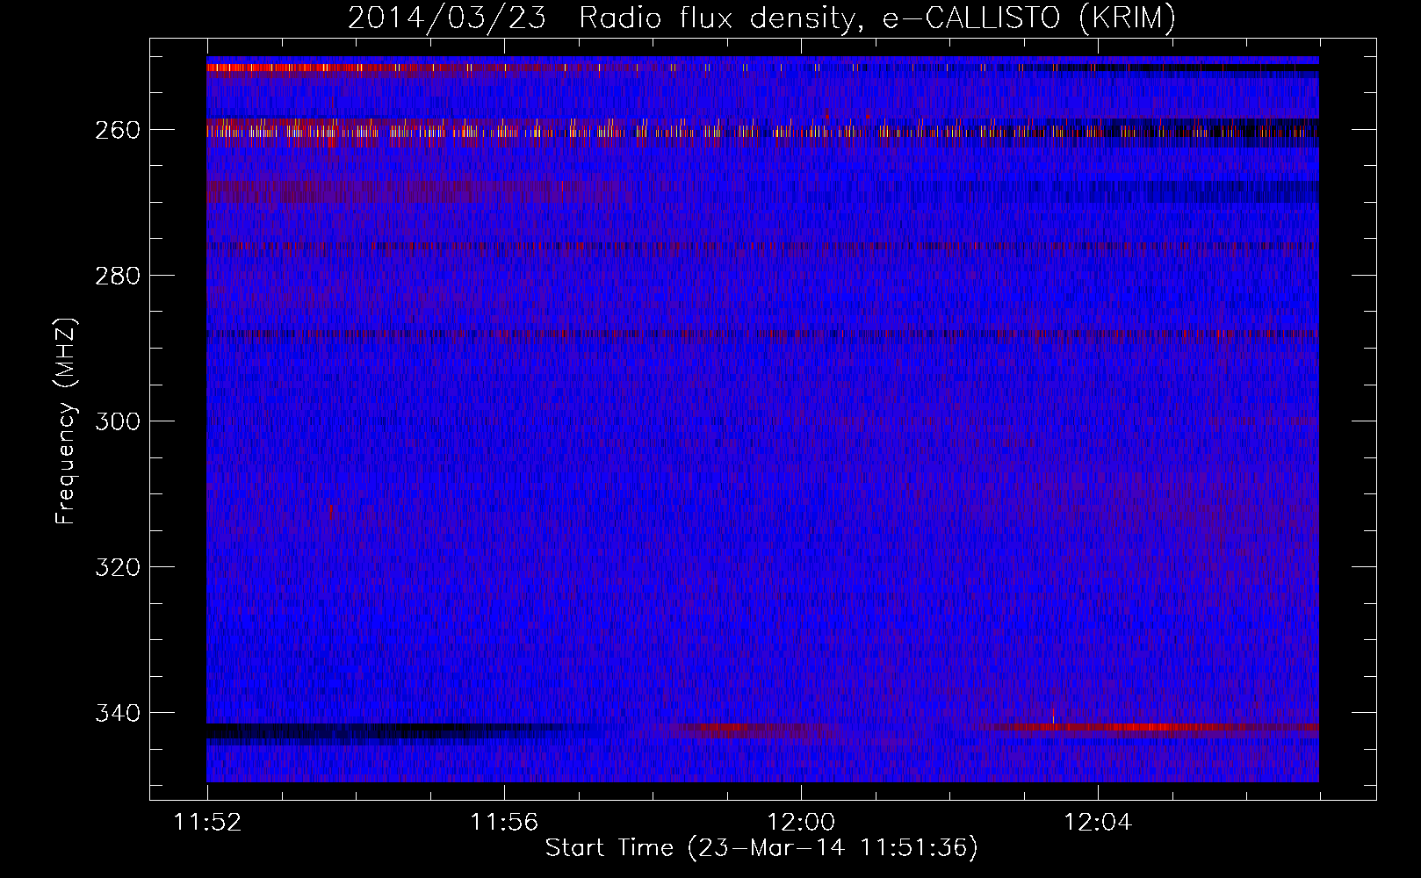Click the 260 frequency tick label
Image resolution: width=1421 pixels, height=878 pixels.
[118, 130]
